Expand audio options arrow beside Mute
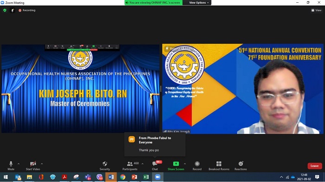 tap(19, 164)
